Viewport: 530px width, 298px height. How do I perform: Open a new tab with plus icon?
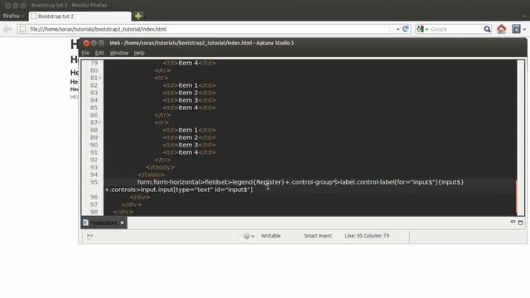138,16
